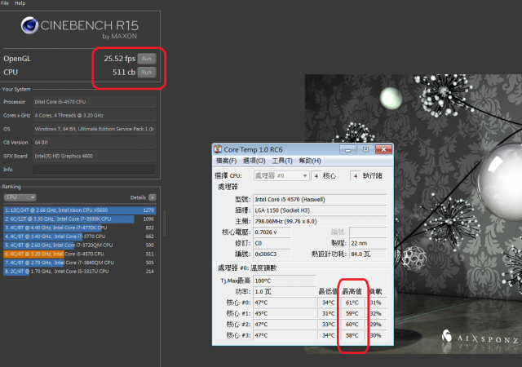Click the Tj.Max value 100°C

pyautogui.click(x=285, y=281)
